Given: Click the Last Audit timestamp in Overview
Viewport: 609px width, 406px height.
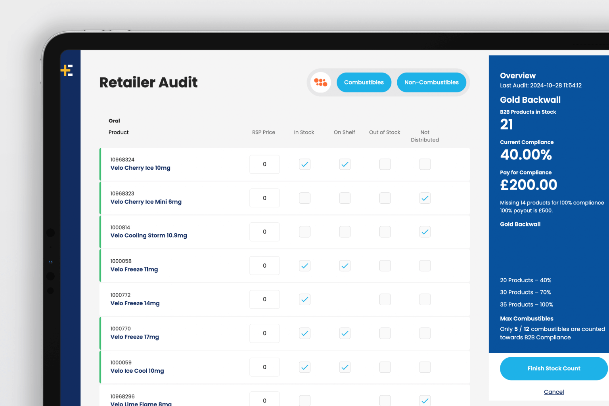Looking at the screenshot, I should [541, 85].
